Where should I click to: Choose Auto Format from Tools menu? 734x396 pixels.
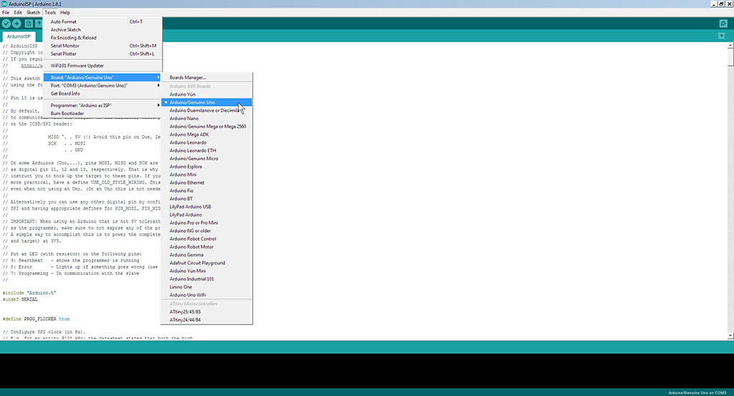click(103, 21)
